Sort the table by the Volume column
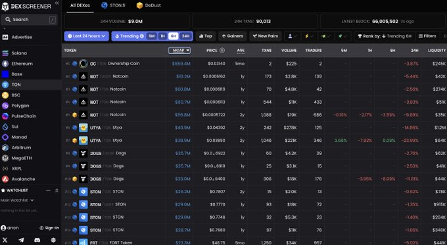 [x=289, y=51]
